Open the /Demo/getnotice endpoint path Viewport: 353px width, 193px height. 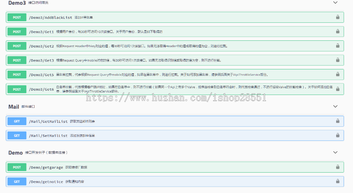pos(46,182)
